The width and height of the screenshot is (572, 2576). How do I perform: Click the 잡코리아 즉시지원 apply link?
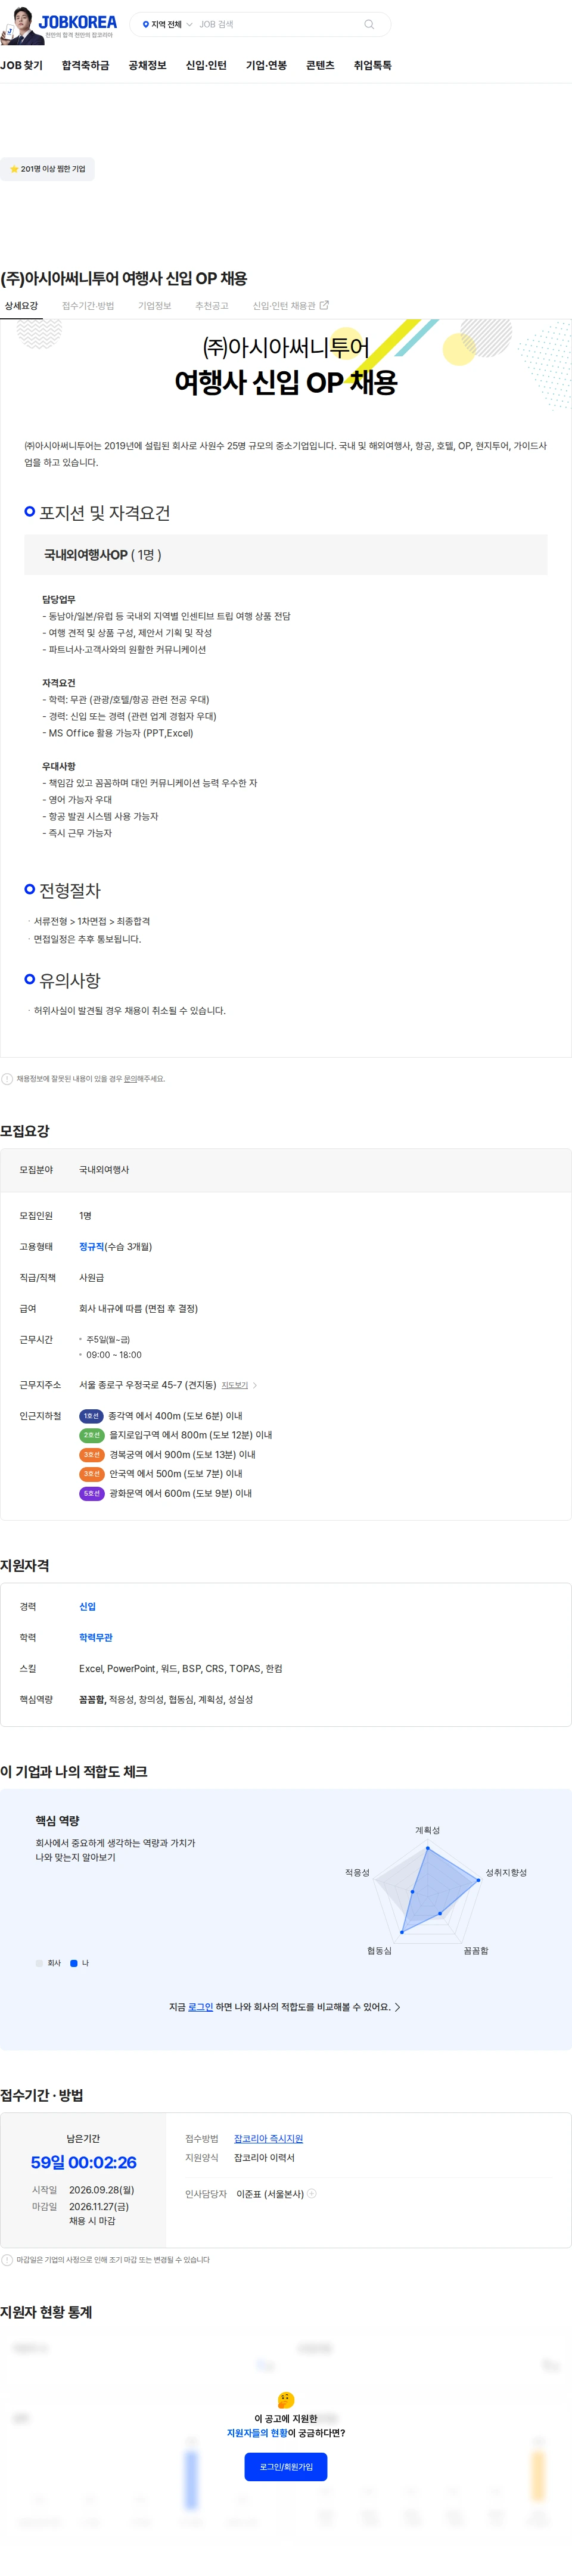(x=268, y=2139)
